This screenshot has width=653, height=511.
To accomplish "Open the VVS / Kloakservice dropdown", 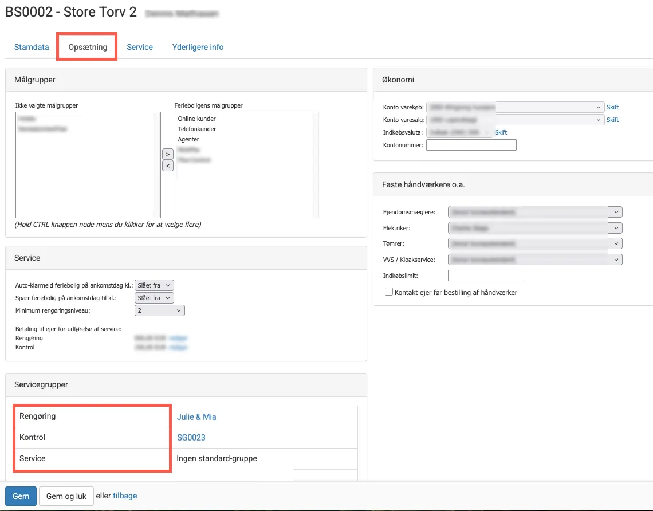I will [x=534, y=260].
